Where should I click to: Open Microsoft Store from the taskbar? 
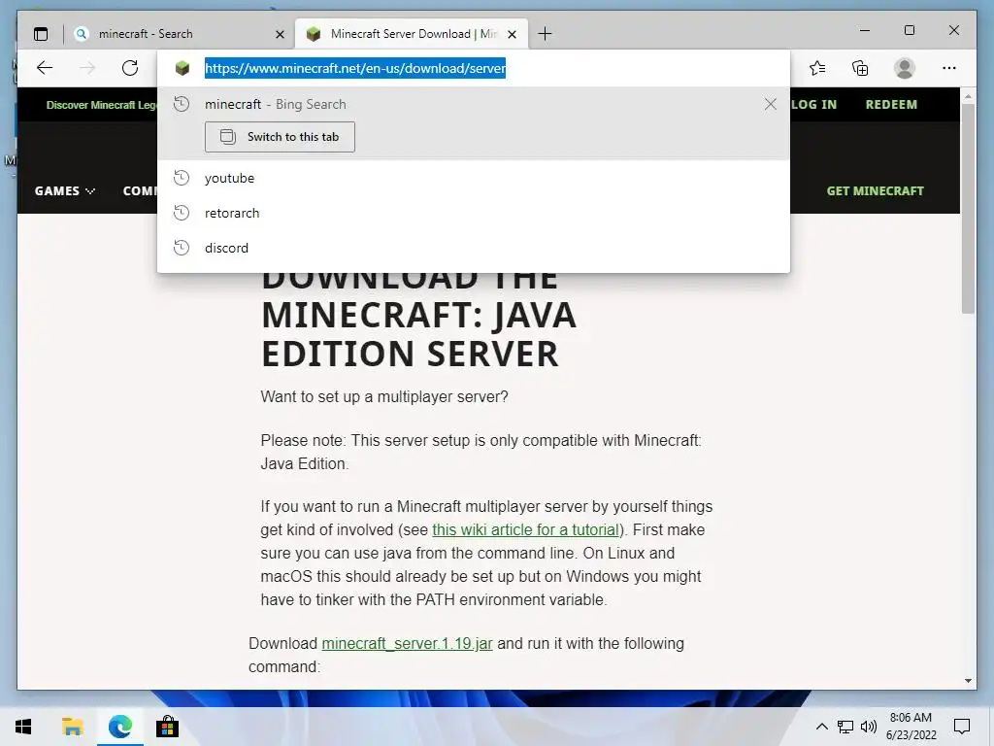167,727
